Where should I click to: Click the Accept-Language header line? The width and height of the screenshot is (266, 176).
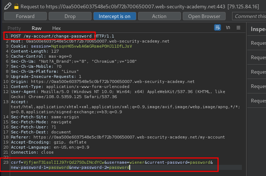50,147
